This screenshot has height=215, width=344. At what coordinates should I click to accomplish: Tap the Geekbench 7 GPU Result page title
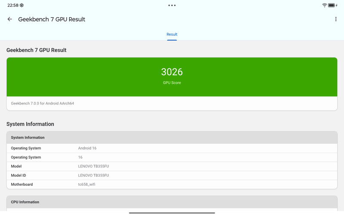point(52,19)
